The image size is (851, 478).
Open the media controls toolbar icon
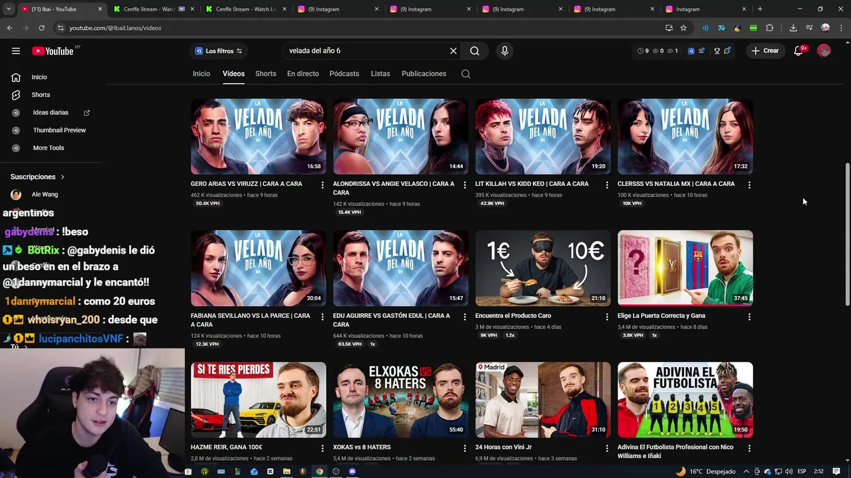(809, 28)
